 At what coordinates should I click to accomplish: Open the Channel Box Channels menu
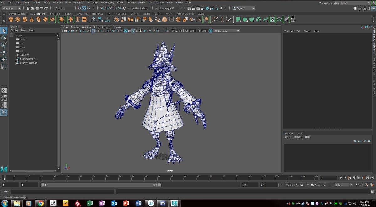click(289, 31)
